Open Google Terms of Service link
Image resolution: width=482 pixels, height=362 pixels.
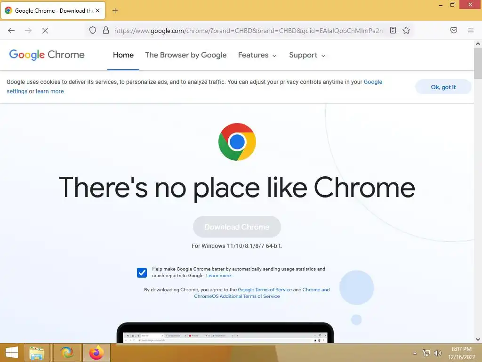(265, 290)
